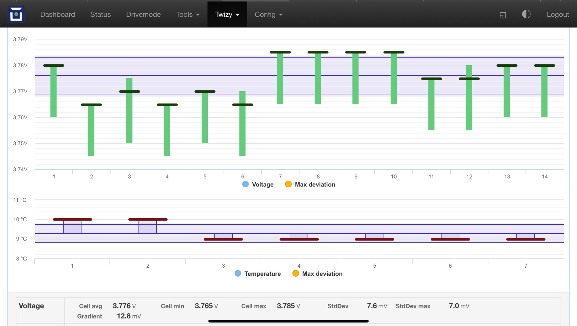Toggle temperature chart Max deviation legend
The image size is (577, 326).
tap(295, 273)
